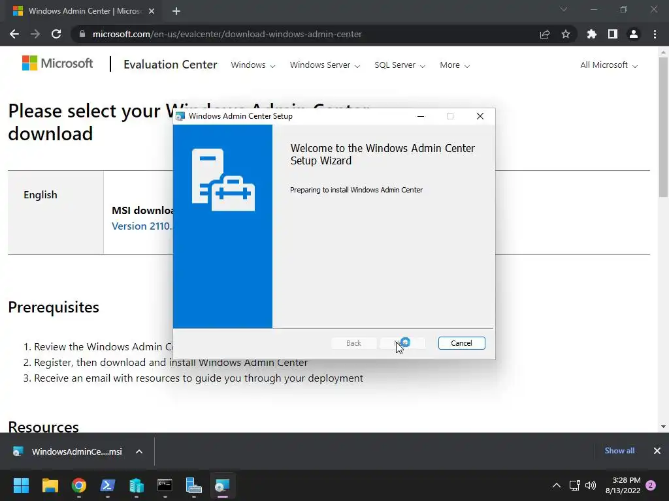Open notifications badge showing 2
The height and width of the screenshot is (501, 669).
coord(651,485)
